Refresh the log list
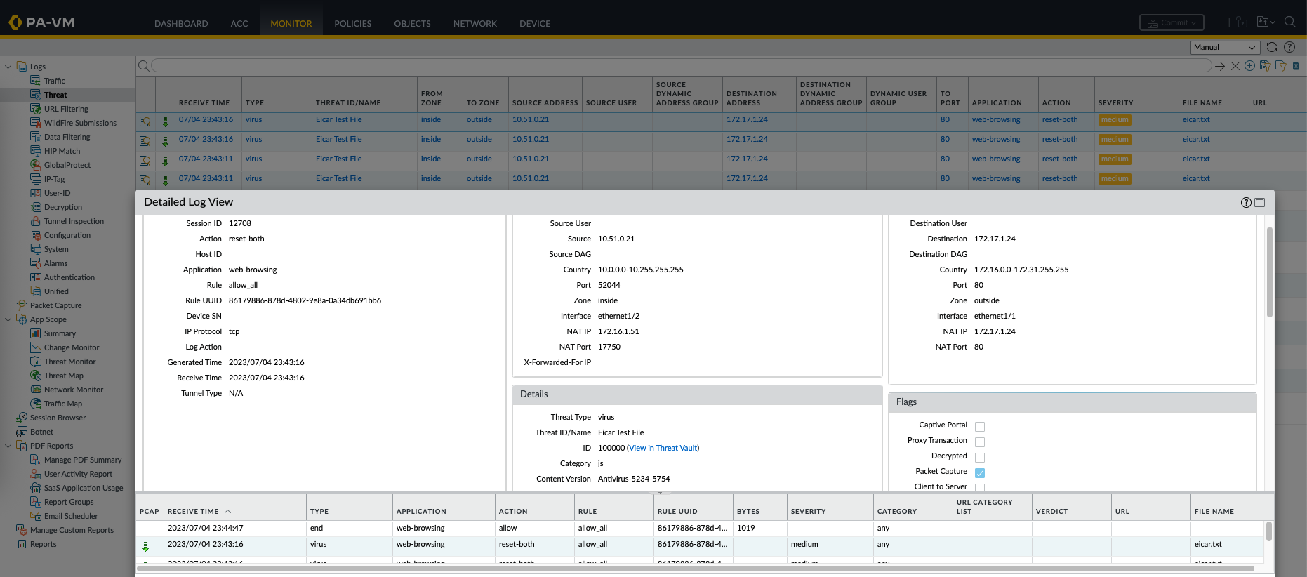Screen dimensions: 1307x577 (x=1272, y=47)
